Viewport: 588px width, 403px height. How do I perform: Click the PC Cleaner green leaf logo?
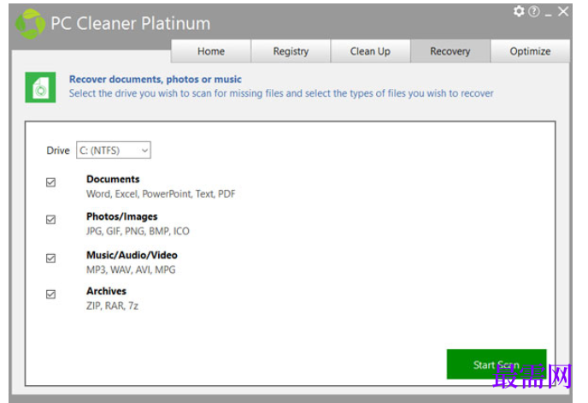pyautogui.click(x=30, y=24)
